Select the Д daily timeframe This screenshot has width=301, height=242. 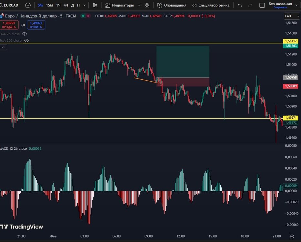(x=72, y=5)
